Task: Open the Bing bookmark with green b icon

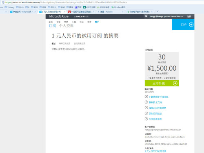Action: (89, 7)
